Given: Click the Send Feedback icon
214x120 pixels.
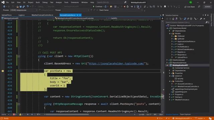Looking at the screenshot, I should click(199, 7).
